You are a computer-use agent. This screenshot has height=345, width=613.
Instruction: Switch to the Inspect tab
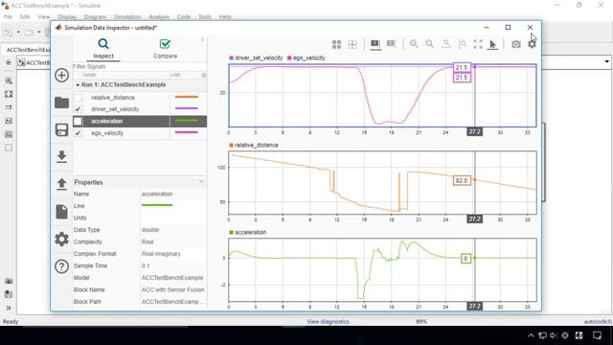tap(103, 49)
